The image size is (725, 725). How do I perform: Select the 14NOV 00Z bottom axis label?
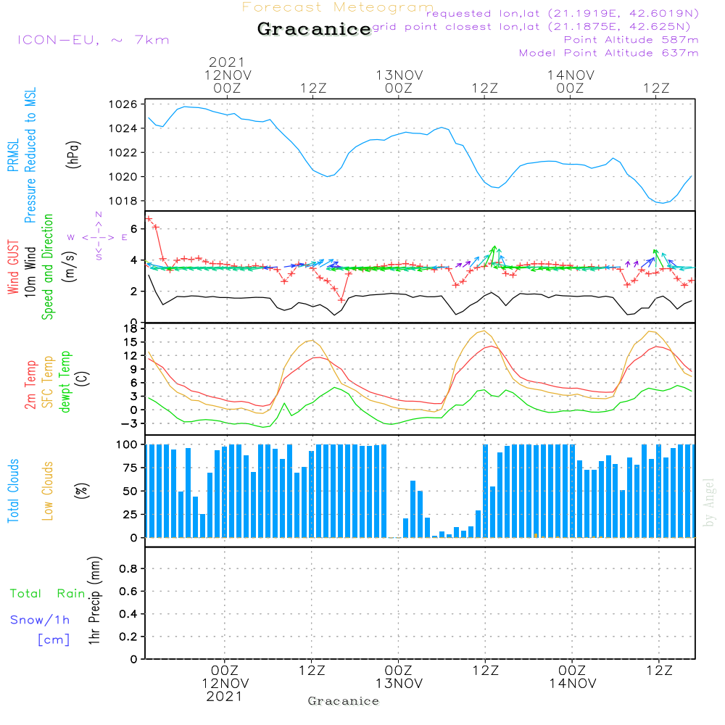573,677
